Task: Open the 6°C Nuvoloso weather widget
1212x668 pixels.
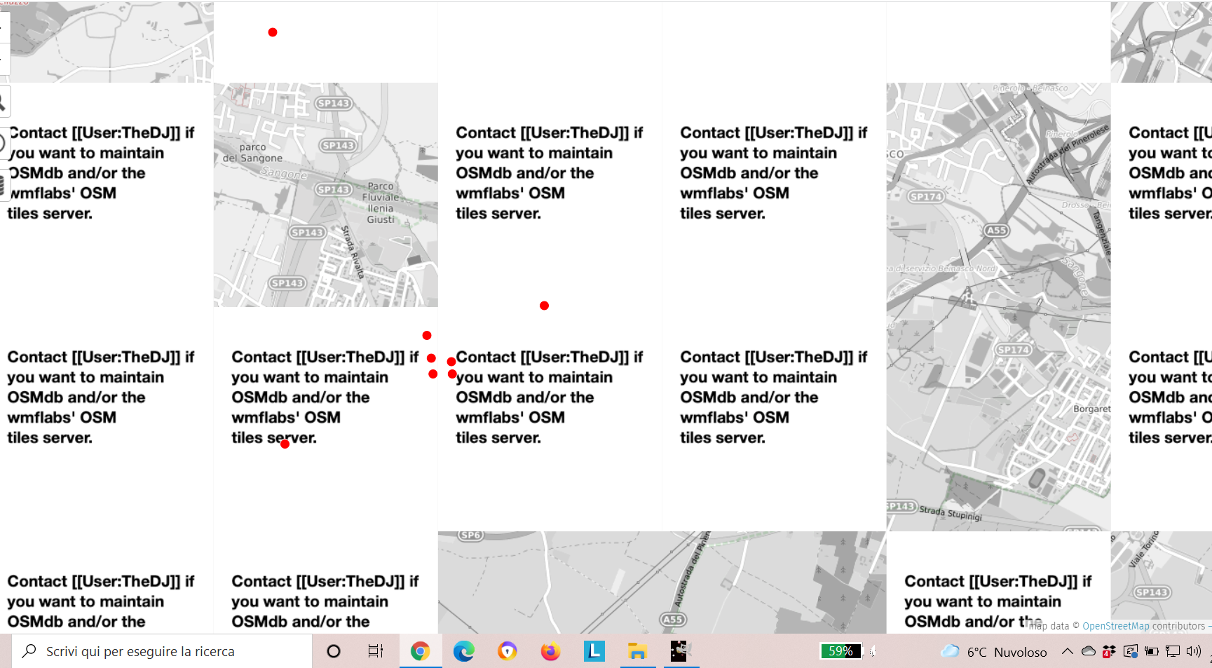Action: tap(994, 652)
